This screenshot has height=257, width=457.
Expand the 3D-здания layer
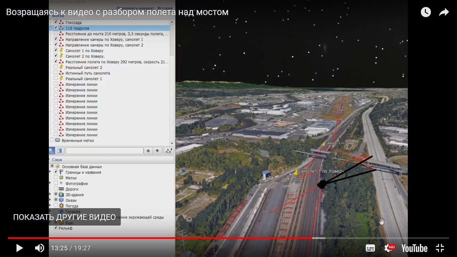coord(51,194)
